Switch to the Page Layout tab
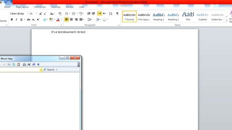The height and width of the screenshot is (130, 232). 22,7
